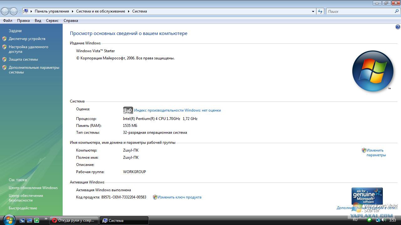Open Быстродействие link

23,208
